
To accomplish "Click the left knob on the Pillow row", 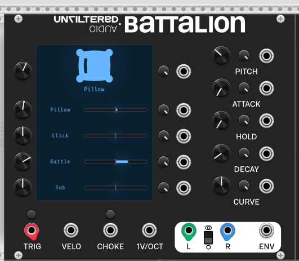I will [x=23, y=110].
